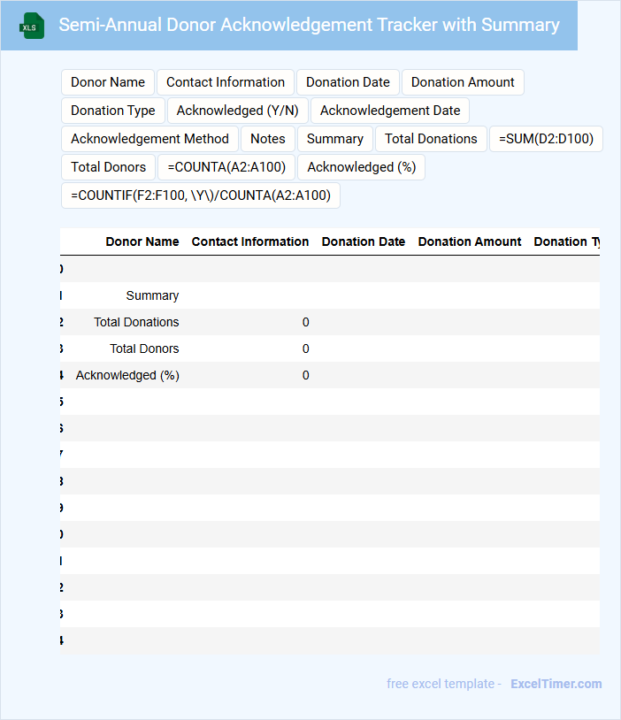This screenshot has width=621, height=720.
Task: Select the Donation Amount column header
Action: click(470, 241)
